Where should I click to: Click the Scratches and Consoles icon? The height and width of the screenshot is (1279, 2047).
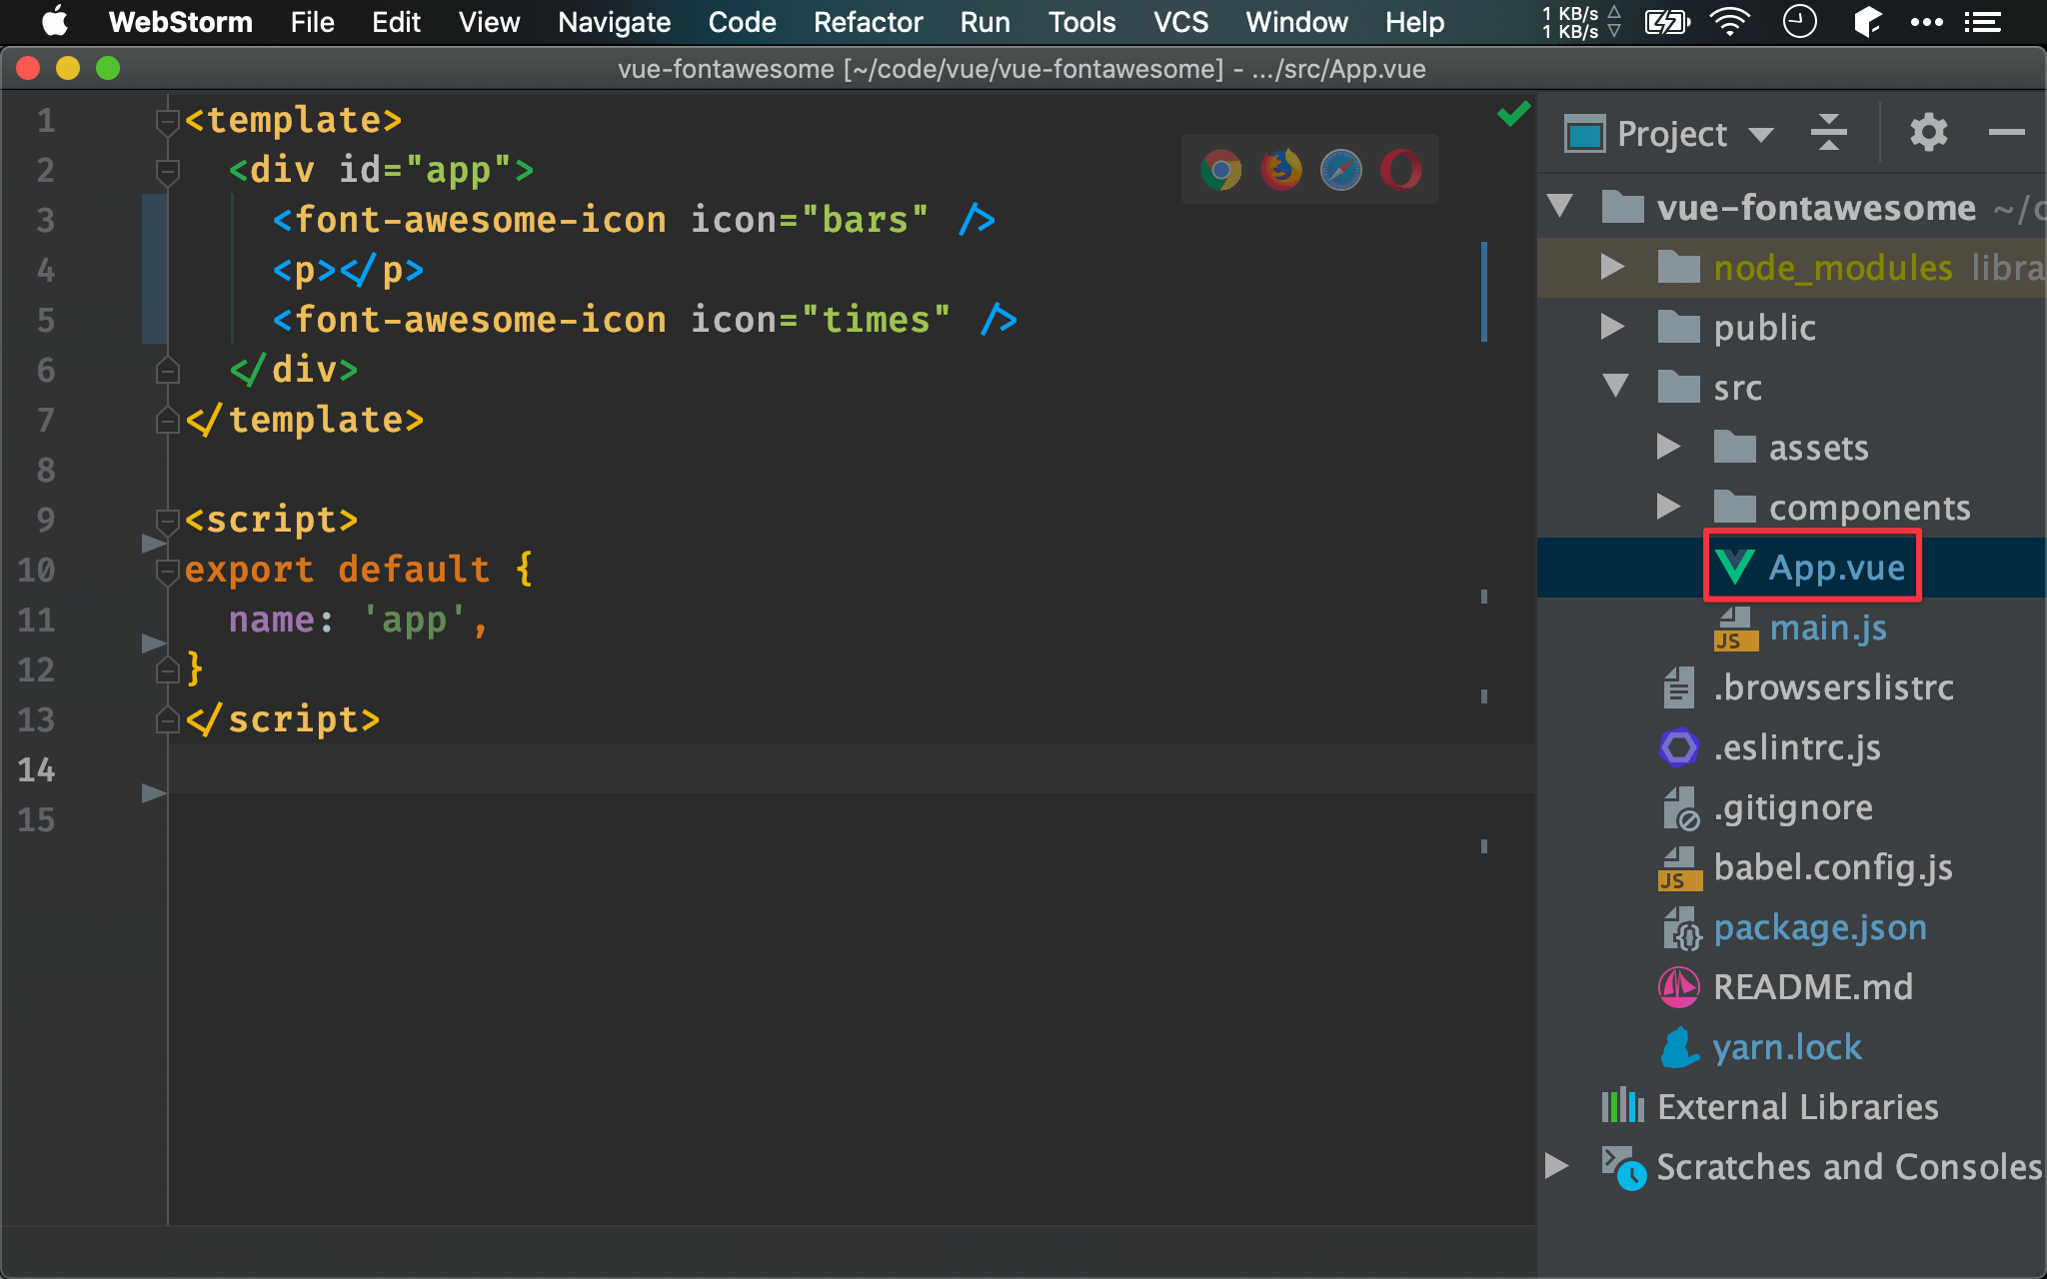1623,1167
